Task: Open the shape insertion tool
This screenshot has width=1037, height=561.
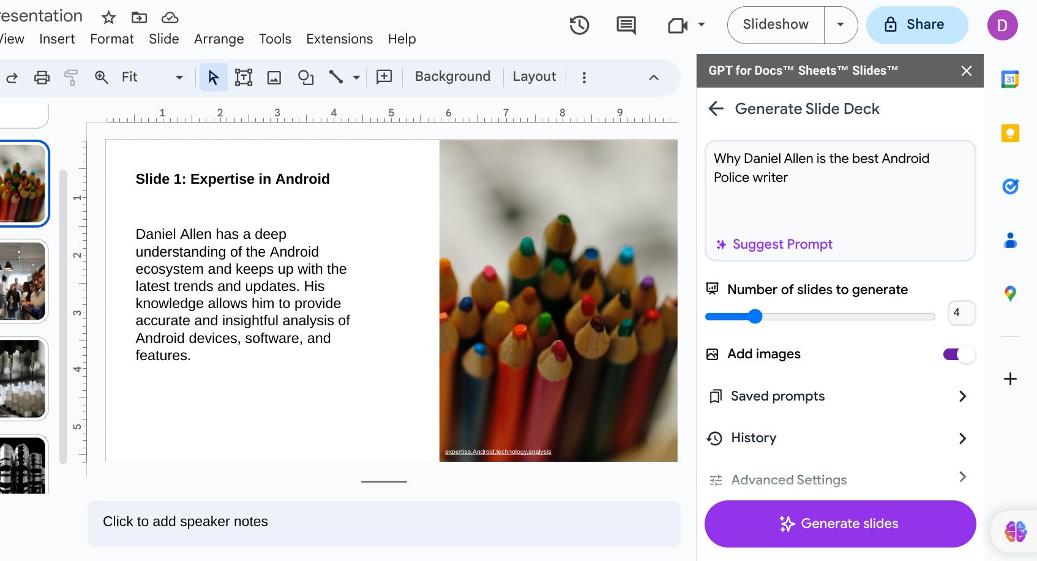Action: click(305, 78)
